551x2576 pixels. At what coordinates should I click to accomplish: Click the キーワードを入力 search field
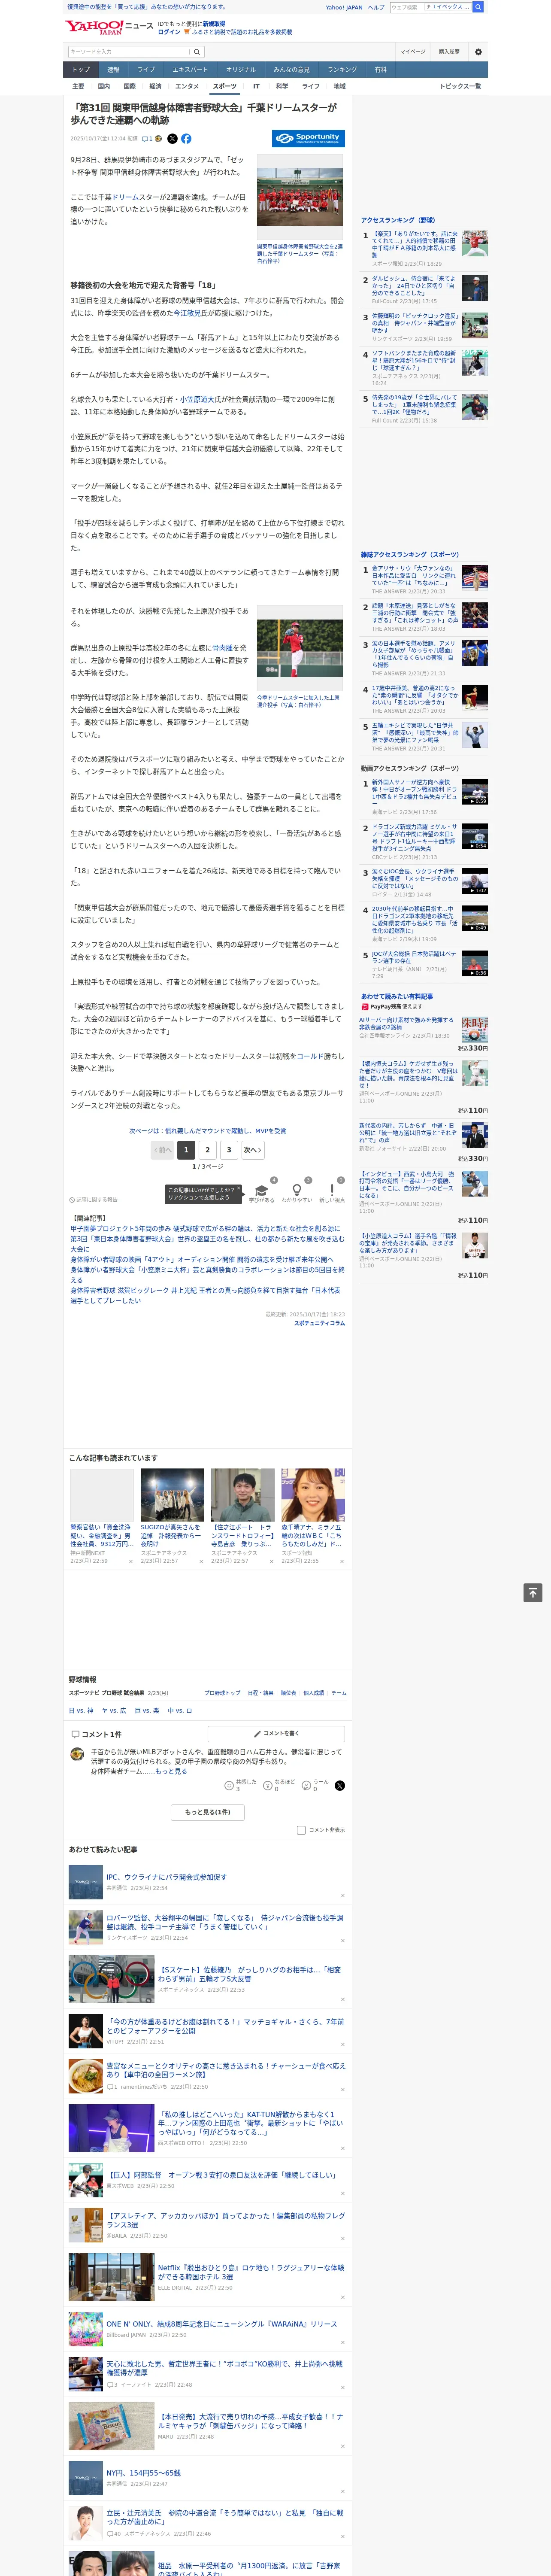[129, 52]
